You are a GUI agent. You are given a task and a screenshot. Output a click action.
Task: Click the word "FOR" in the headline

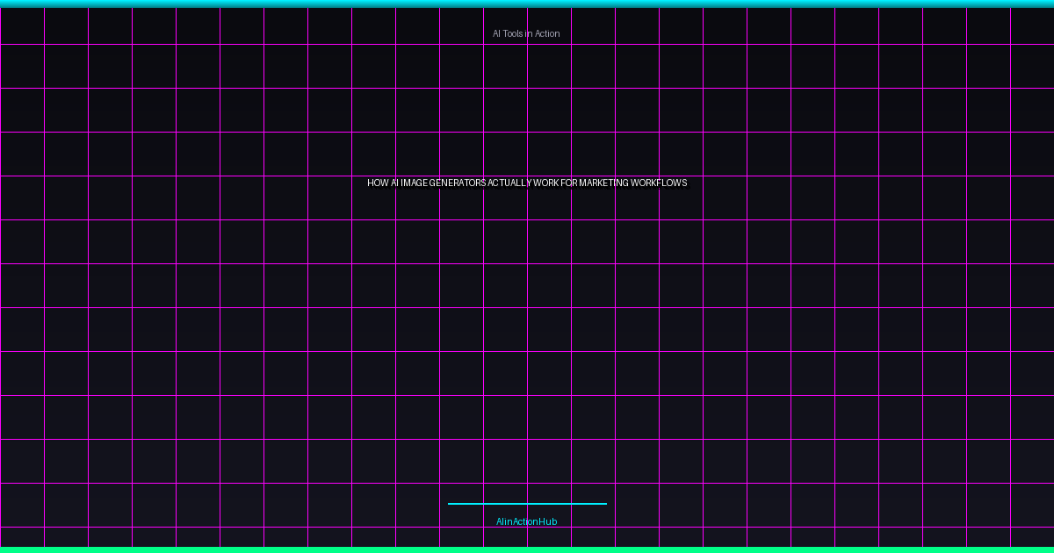(569, 183)
